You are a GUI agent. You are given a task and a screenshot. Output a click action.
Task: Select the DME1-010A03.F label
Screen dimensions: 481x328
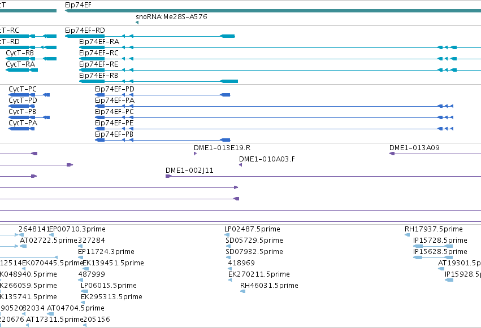(267, 159)
